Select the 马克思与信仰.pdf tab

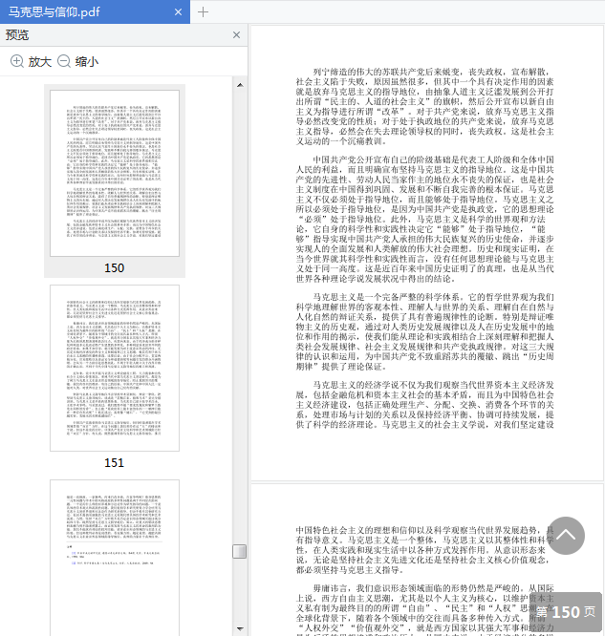click(95, 11)
